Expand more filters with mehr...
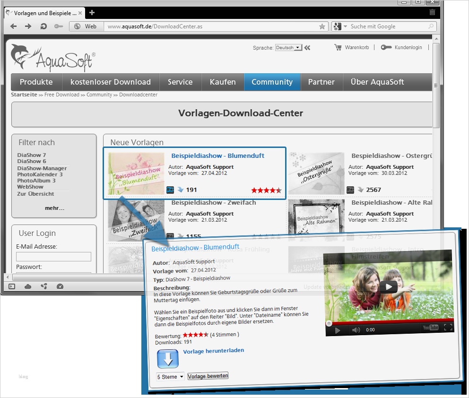Viewport: 469px width, 398px height. (55, 208)
